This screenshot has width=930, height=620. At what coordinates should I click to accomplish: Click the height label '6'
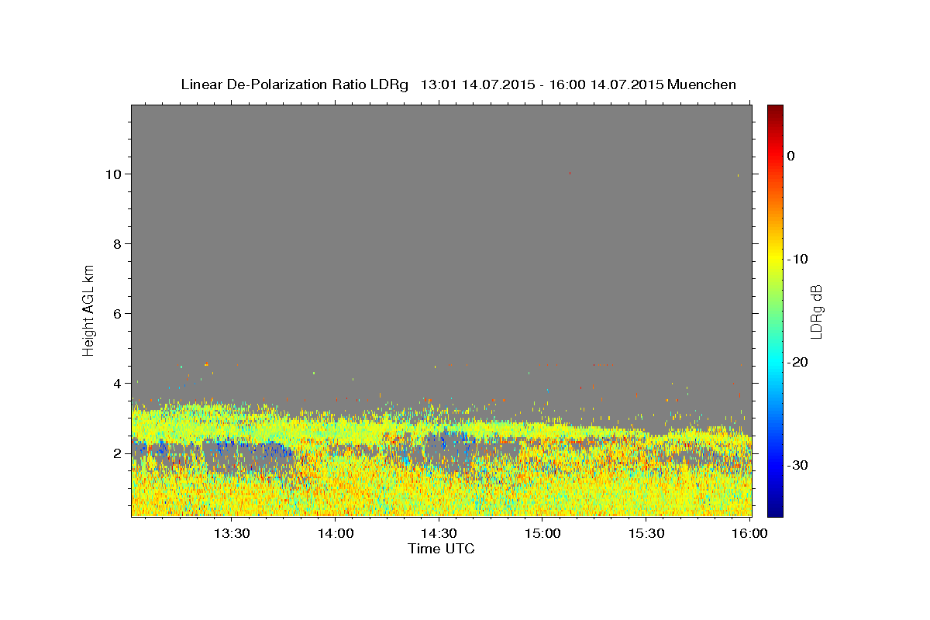[x=118, y=313]
